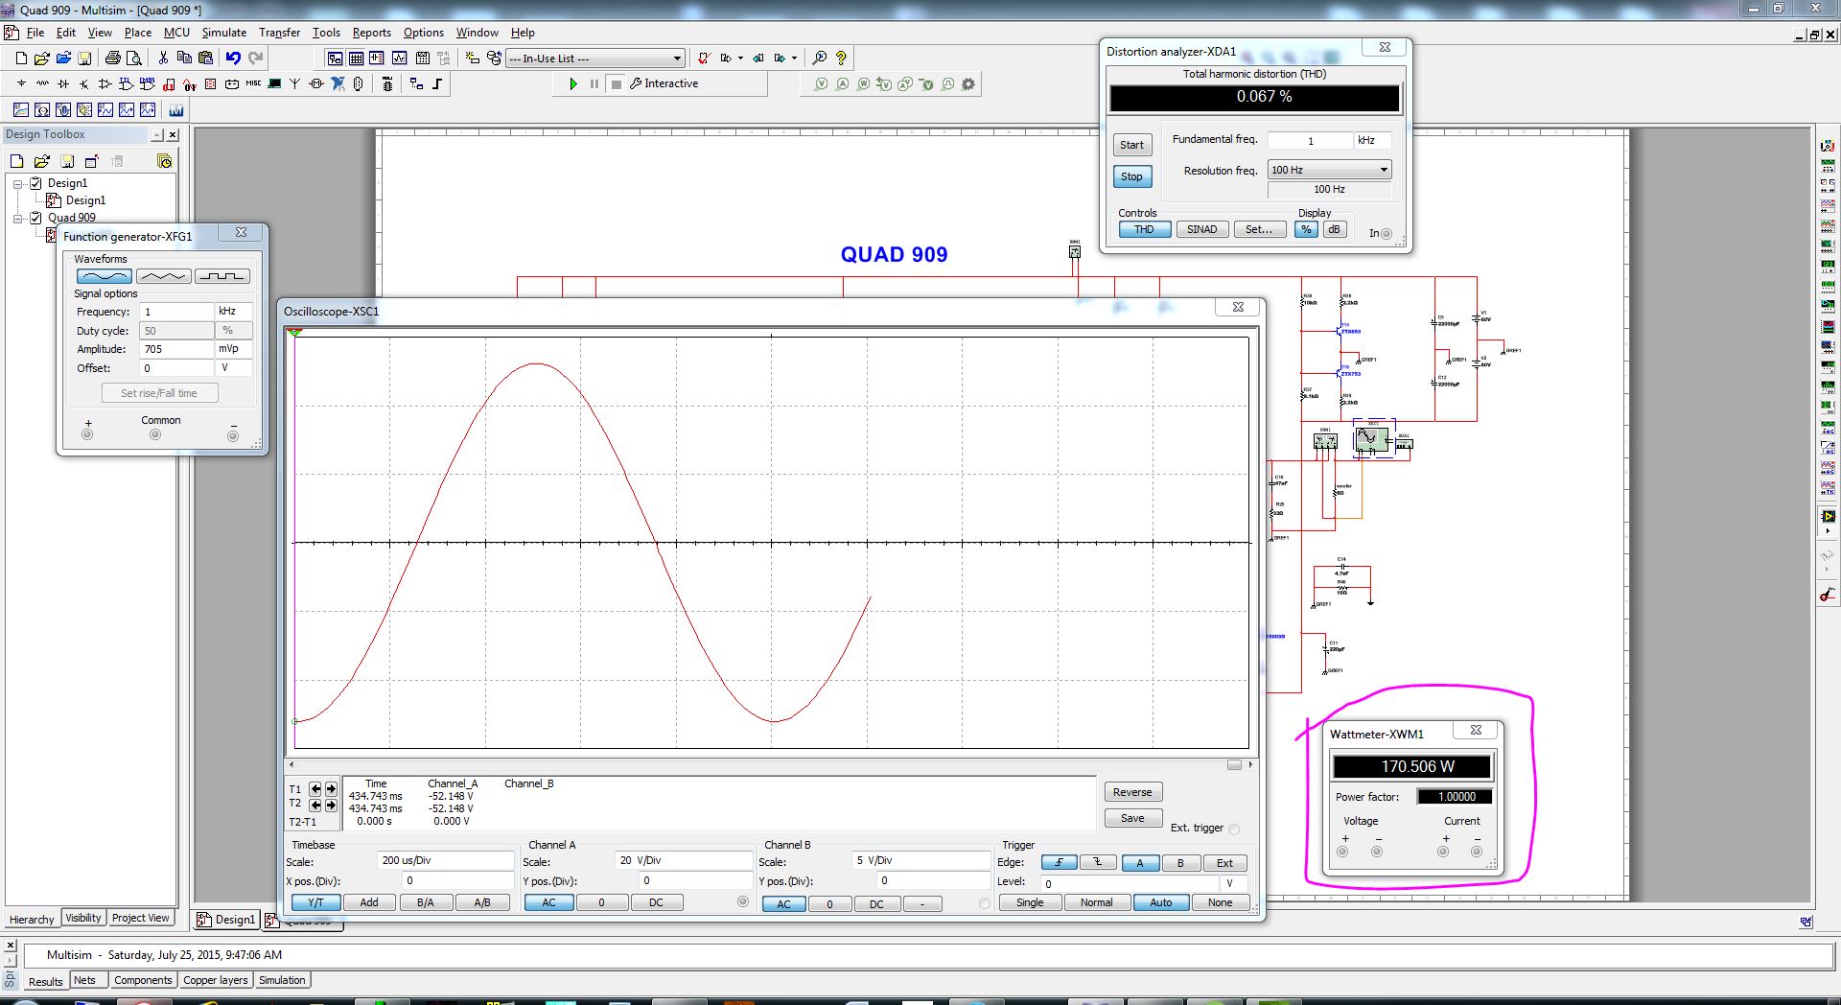This screenshot has width=1841, height=1005.
Task: Place a Basic resistor component from the toolbar
Action: coord(42,84)
